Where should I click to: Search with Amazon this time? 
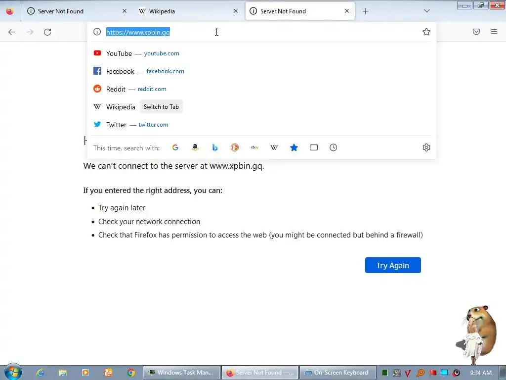click(195, 147)
